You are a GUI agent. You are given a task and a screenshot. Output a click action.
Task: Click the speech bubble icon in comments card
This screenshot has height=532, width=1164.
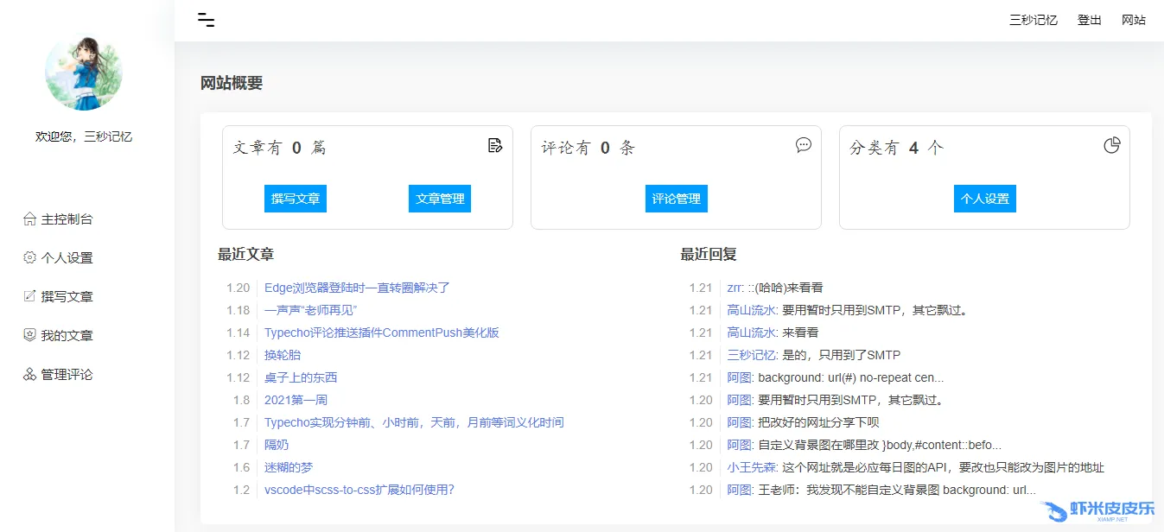coord(804,145)
